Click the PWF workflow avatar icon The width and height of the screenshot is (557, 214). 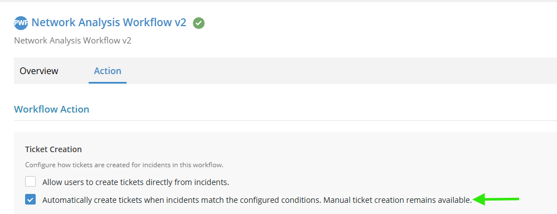pos(21,23)
